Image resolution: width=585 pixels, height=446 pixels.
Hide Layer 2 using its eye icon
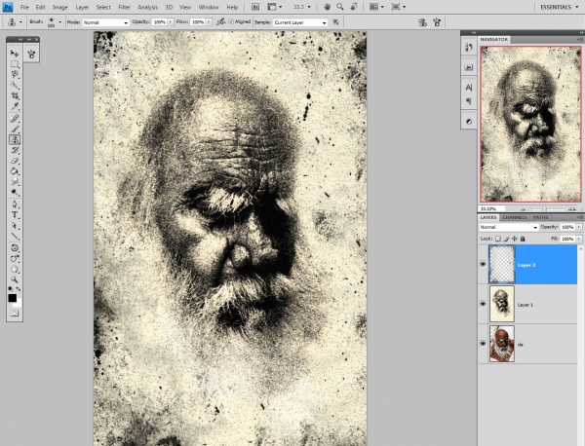click(x=483, y=265)
